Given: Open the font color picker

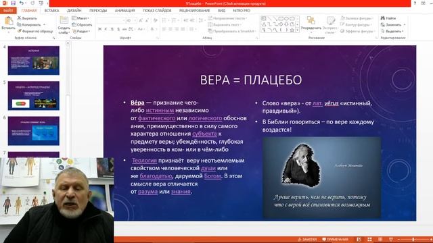Looking at the screenshot, I should (152, 29).
